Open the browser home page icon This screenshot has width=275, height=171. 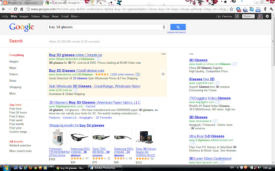point(21,9)
